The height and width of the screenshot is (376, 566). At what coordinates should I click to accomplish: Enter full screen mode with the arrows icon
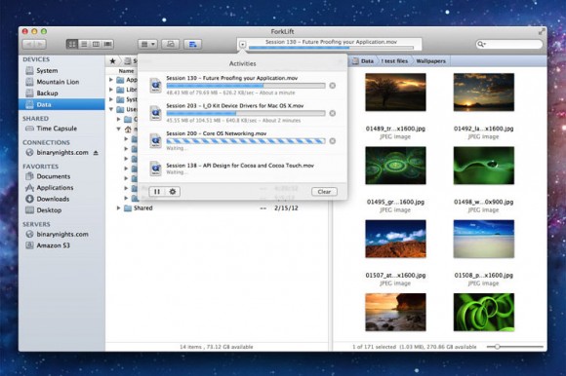click(x=542, y=32)
